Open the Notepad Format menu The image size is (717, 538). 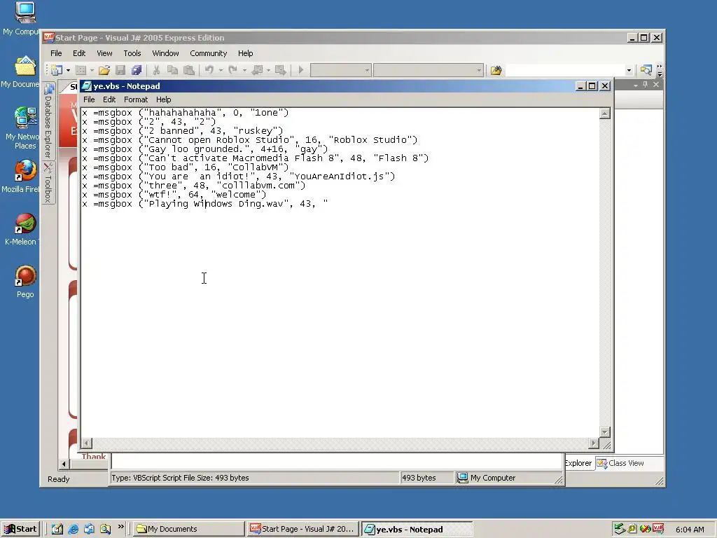coord(136,99)
